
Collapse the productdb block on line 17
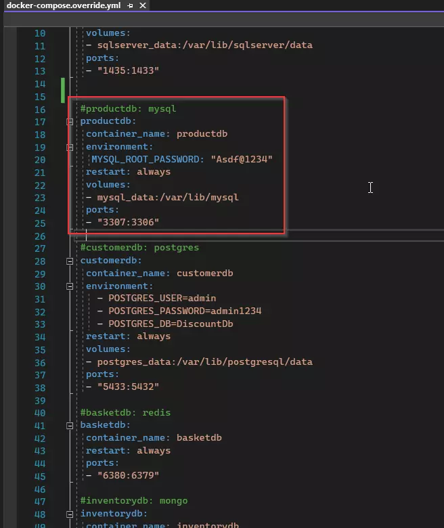click(70, 122)
